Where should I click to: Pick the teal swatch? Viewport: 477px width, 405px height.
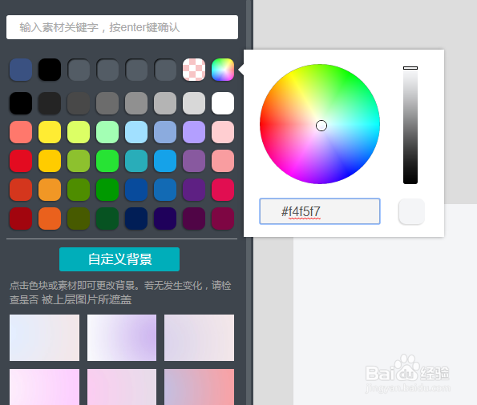(136, 161)
